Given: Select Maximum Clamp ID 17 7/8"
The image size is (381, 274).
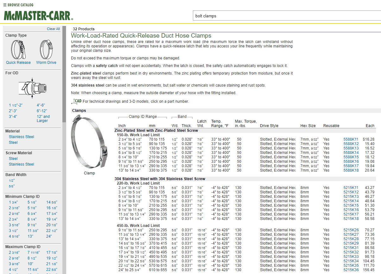Looking at the screenshot, I should click(x=52, y=253).
